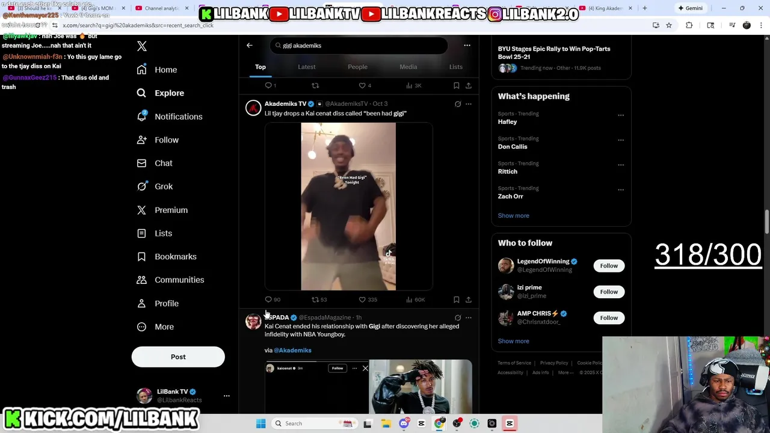Open the Terms of Service link

514,363
